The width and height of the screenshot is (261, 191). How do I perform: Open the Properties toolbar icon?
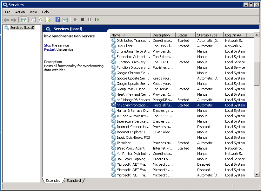point(33,20)
